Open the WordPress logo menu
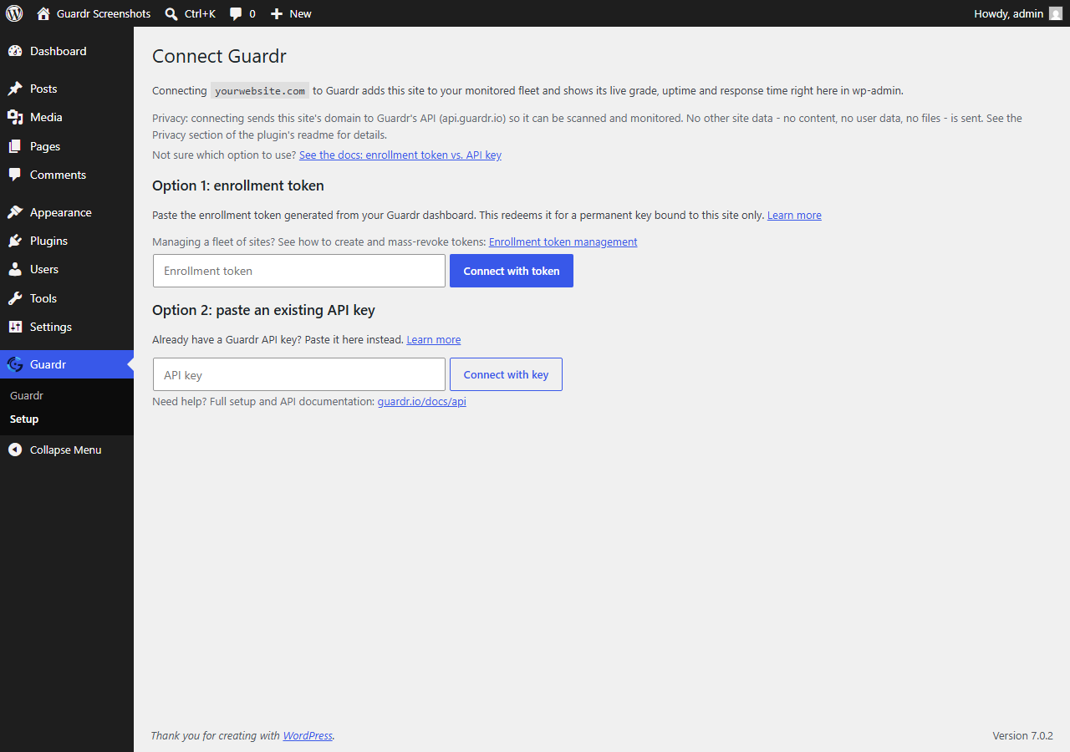This screenshot has height=752, width=1070. (14, 13)
